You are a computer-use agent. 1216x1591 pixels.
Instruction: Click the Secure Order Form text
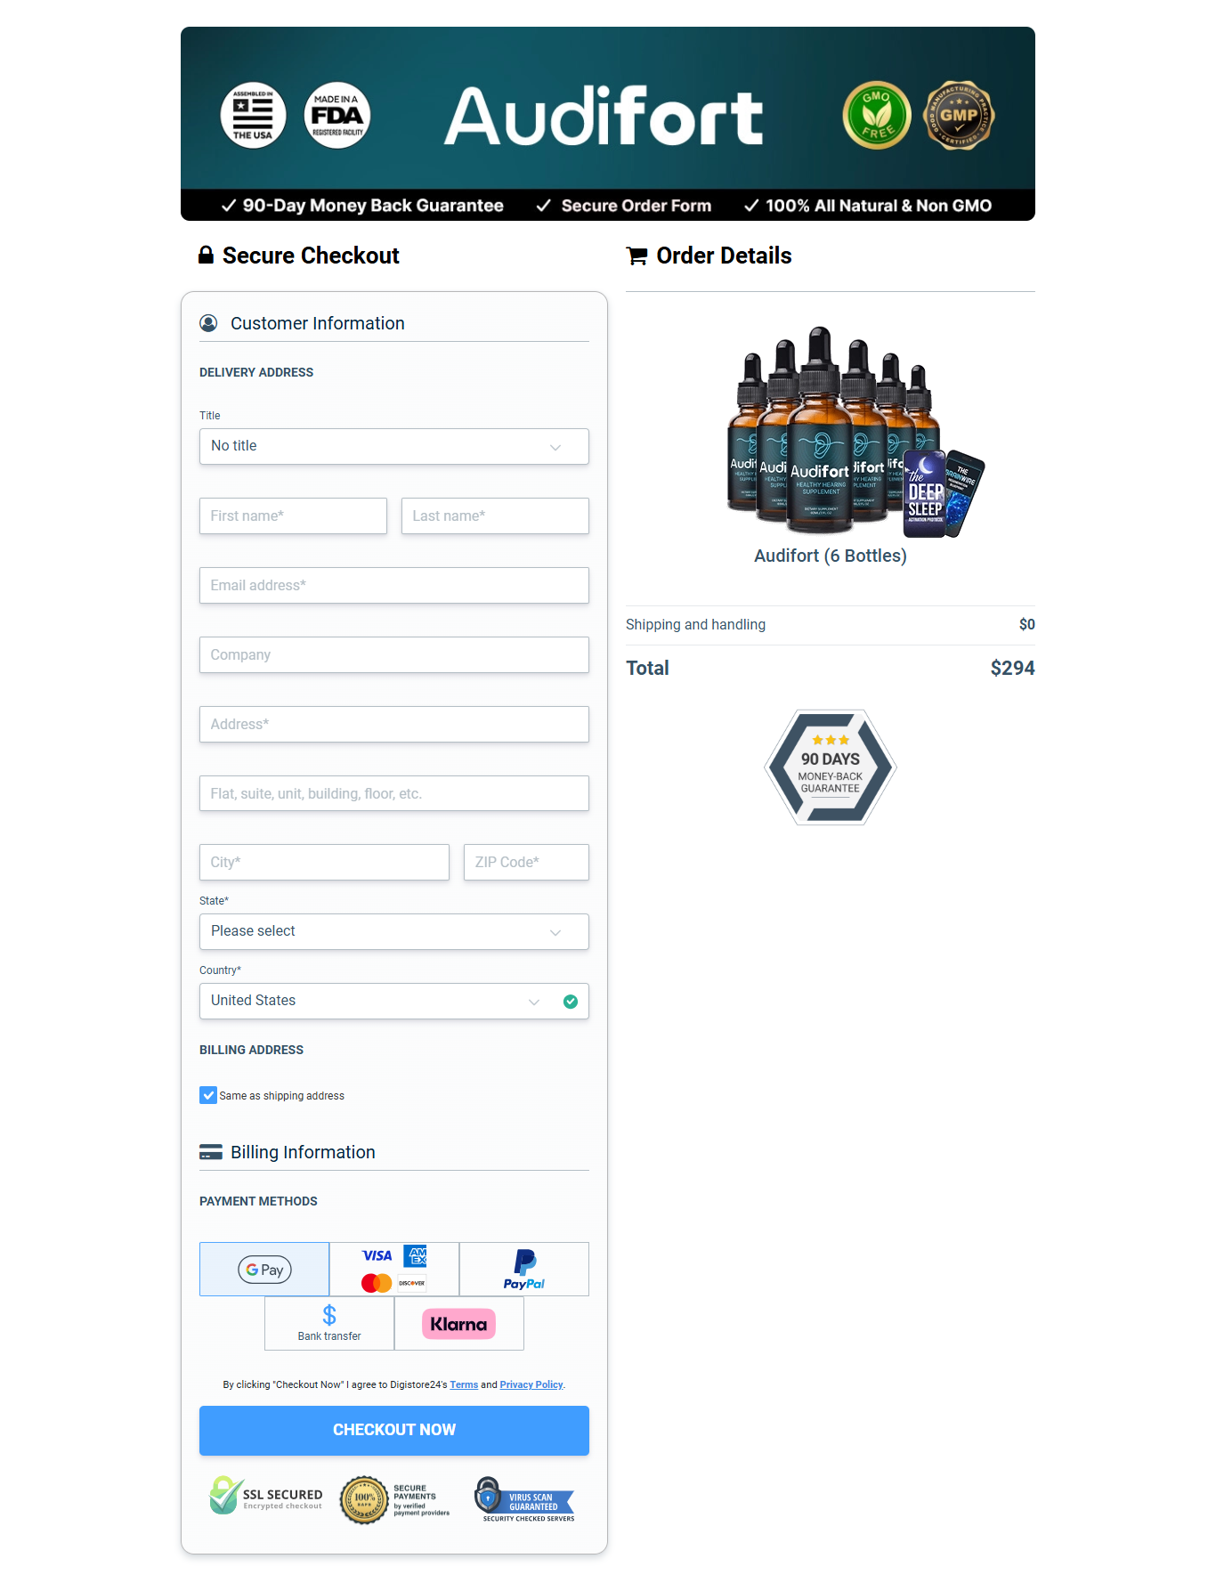(x=636, y=206)
